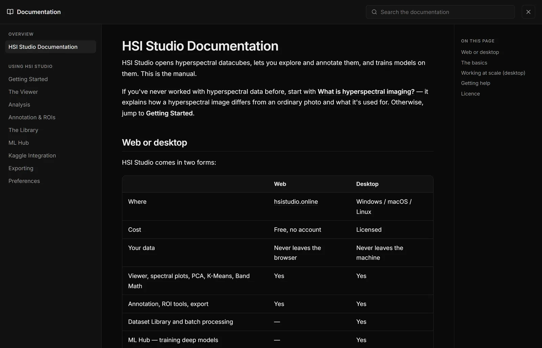Click the Where row label
Viewport: 542px width, 348px height.
click(x=137, y=201)
